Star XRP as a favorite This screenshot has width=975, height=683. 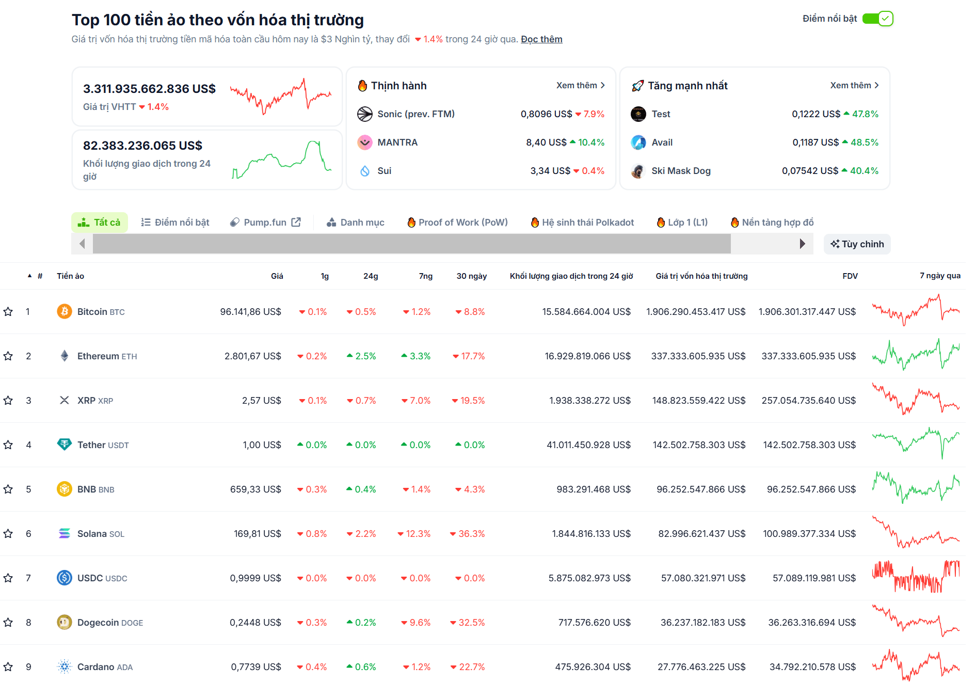tap(8, 401)
